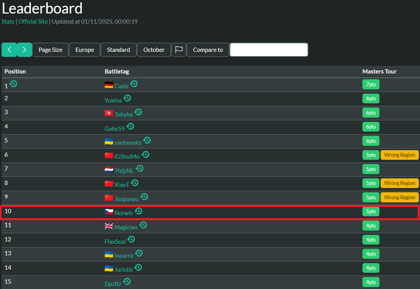Open history icon next to Juristis

[x=138, y=267]
